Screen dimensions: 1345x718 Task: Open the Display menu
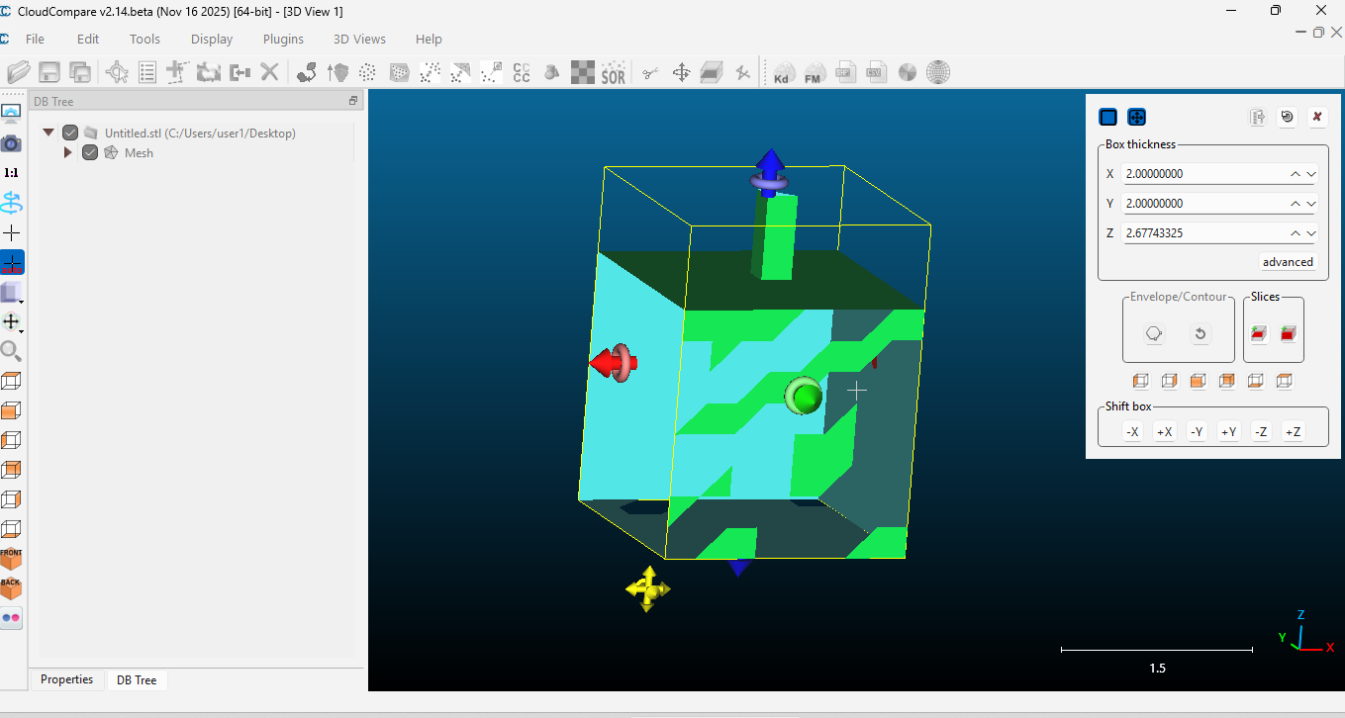click(211, 39)
